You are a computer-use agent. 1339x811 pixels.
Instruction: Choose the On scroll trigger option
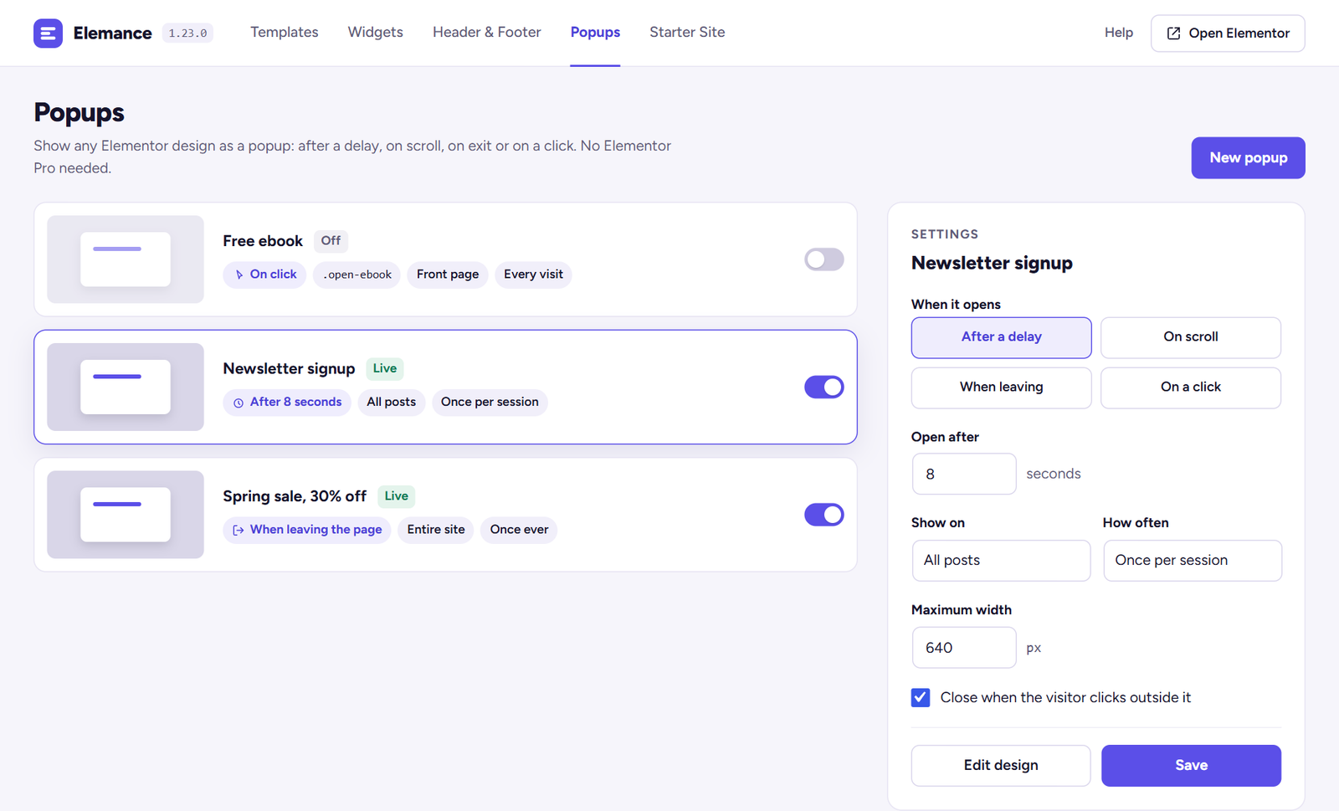pyautogui.click(x=1190, y=337)
